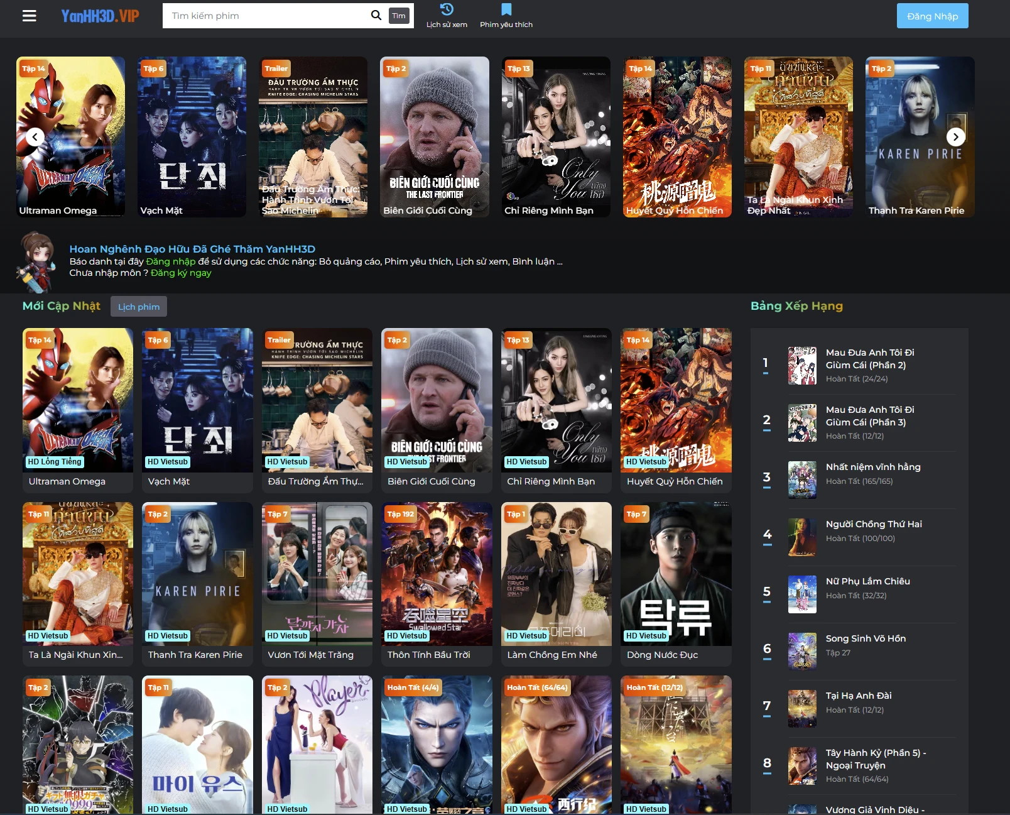Click the Đăng ký ngay link
Viewport: 1010px width, 815px height.
[181, 273]
